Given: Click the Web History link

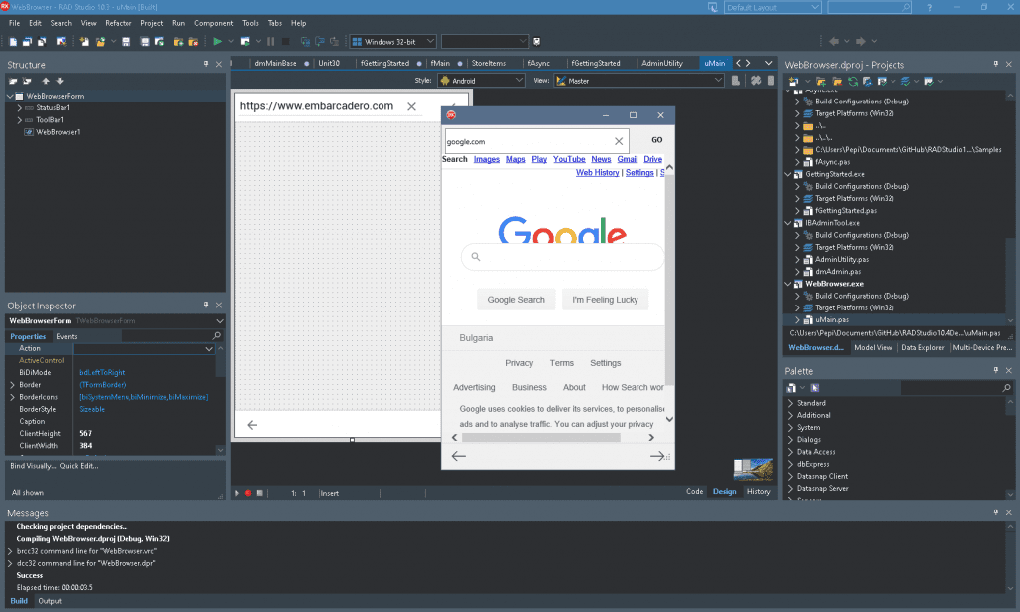Looking at the screenshot, I should coord(598,173).
